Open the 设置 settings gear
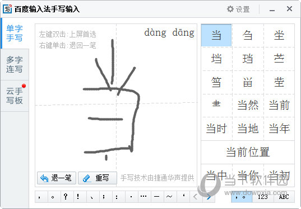The height and width of the screenshot is (209, 301). click(x=238, y=9)
